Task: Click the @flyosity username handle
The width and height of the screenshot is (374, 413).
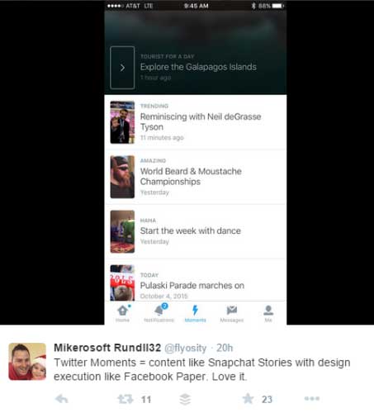Action: 185,348
